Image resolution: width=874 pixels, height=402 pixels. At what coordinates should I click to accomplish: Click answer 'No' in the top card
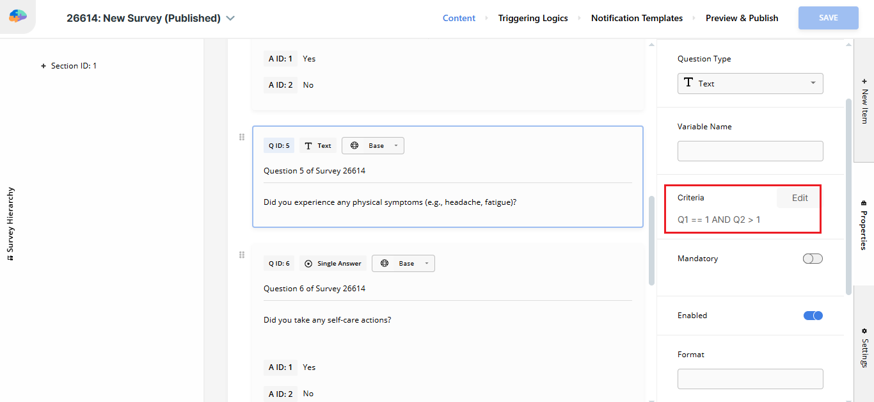308,85
